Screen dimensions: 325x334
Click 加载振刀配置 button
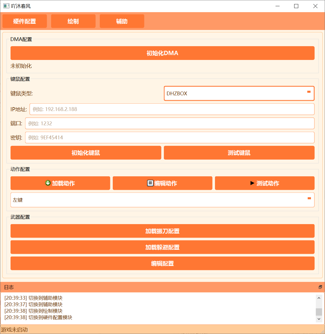click(162, 231)
